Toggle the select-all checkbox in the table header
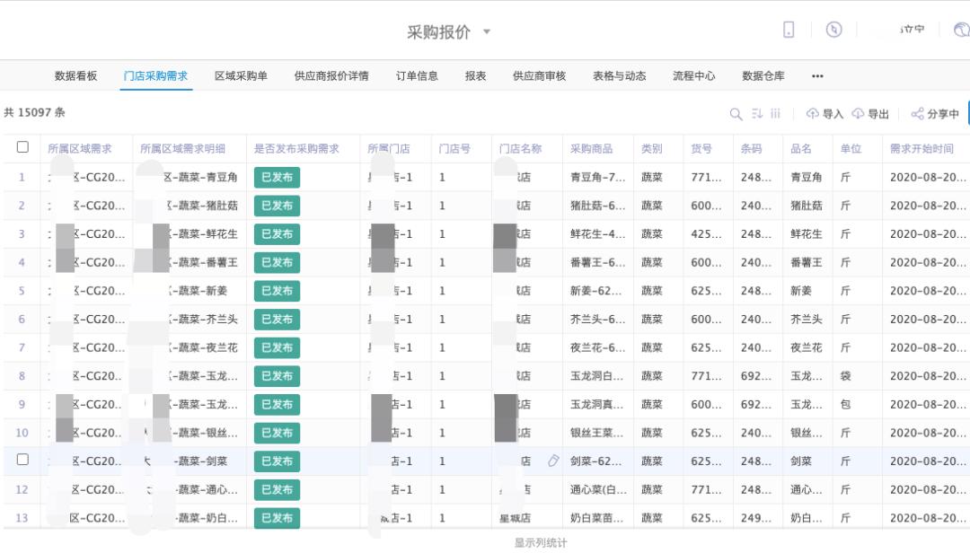The width and height of the screenshot is (970, 553). click(x=23, y=147)
